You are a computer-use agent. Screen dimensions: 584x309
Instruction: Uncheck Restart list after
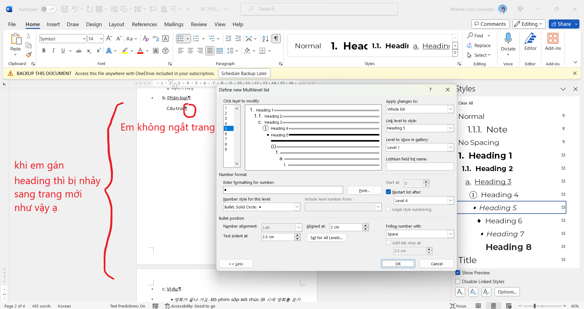click(388, 192)
